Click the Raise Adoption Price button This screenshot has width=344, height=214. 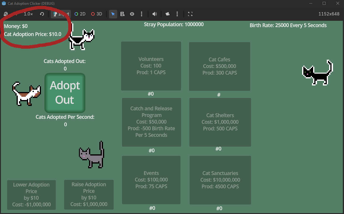(x=89, y=194)
